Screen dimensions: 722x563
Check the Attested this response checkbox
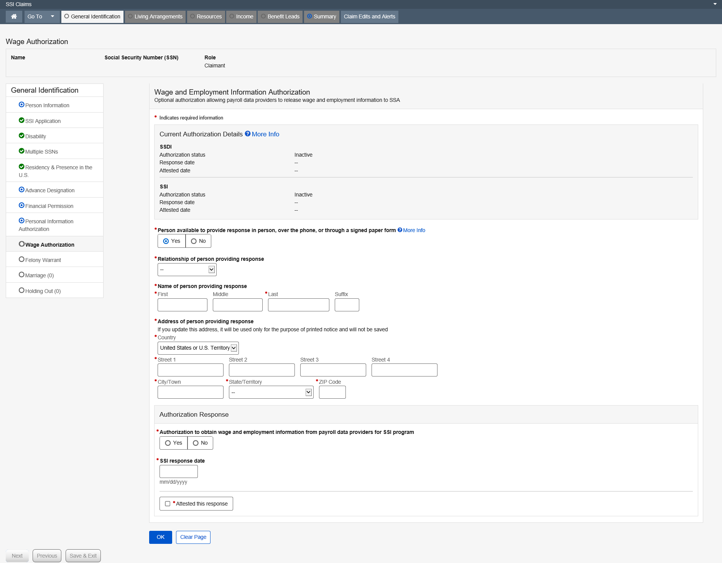coord(168,504)
